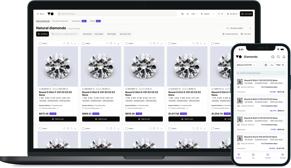This screenshot has width=291, height=168.
Task: Enable returnable option for $1,017.56 diamond
Action: [169, 108]
